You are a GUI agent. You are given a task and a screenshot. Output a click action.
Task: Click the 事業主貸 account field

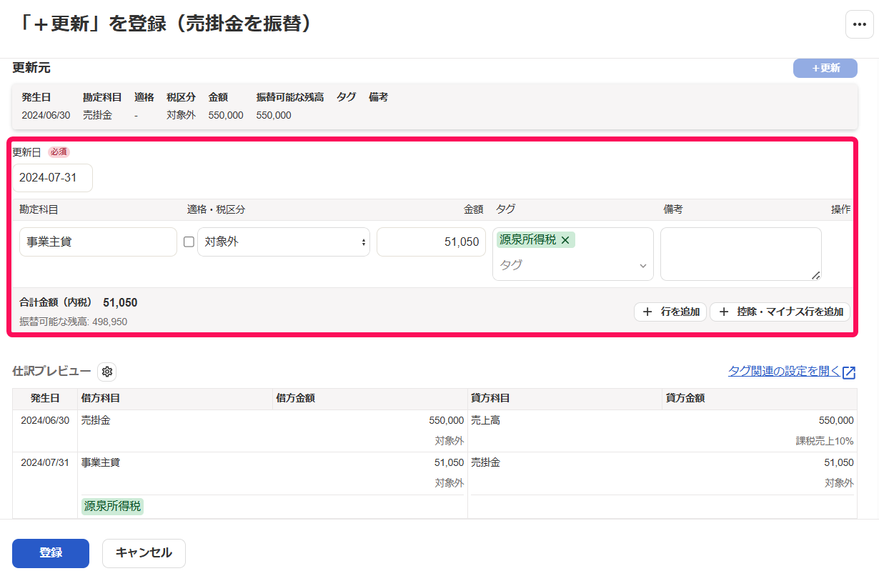98,242
